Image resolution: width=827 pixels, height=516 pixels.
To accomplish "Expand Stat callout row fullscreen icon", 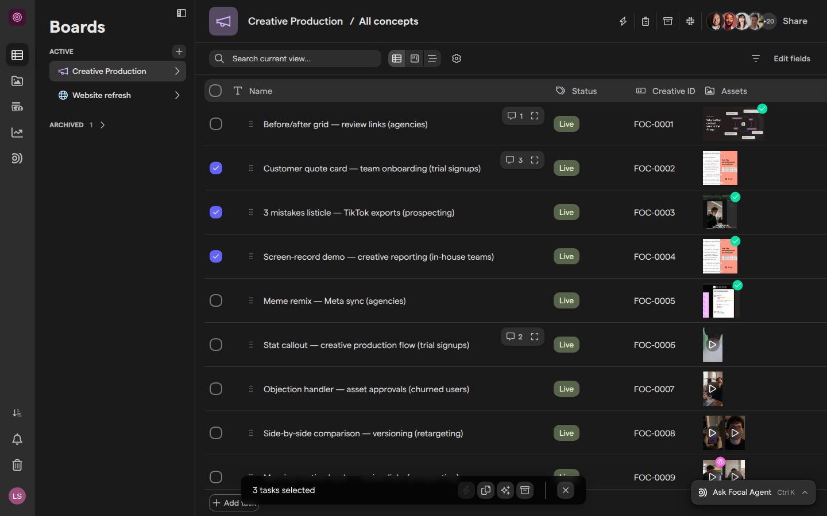I will [535, 337].
